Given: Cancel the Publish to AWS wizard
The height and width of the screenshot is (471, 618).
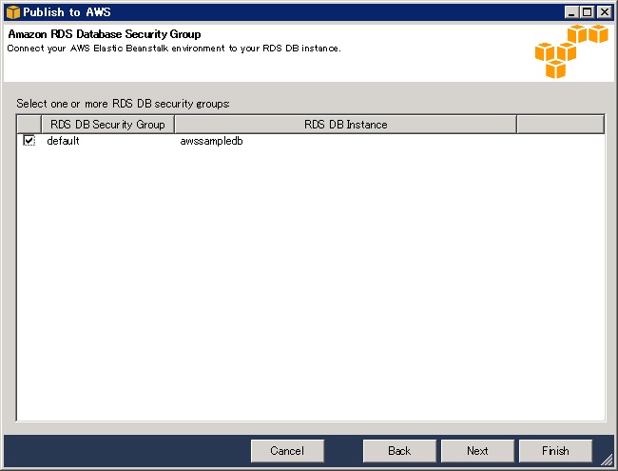Looking at the screenshot, I should tap(287, 450).
